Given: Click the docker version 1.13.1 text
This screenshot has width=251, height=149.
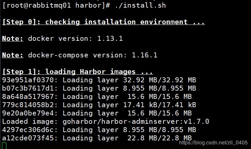Looking at the screenshot, I should coord(75,38).
